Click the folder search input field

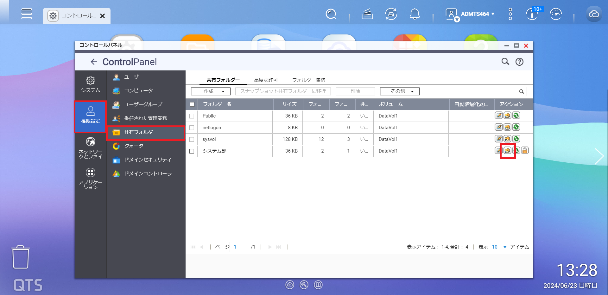click(498, 91)
